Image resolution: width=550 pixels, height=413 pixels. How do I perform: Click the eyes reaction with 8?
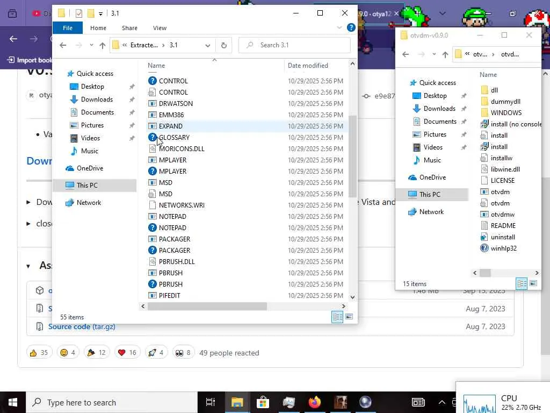(x=183, y=353)
